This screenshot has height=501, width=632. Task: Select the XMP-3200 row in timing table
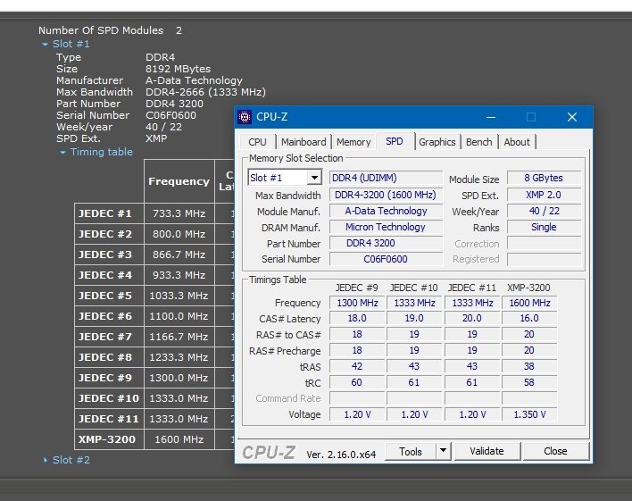tap(107, 439)
